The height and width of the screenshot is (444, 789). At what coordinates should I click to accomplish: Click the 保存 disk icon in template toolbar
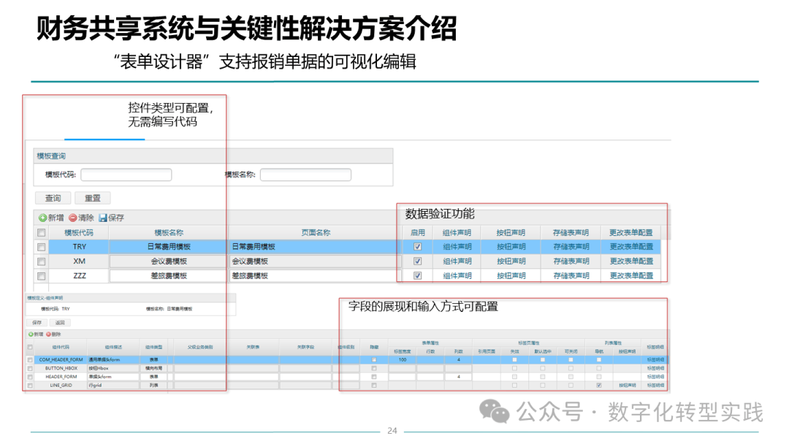click(x=103, y=218)
